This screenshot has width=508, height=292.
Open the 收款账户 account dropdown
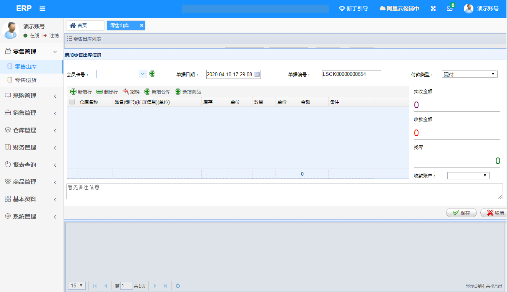point(468,176)
